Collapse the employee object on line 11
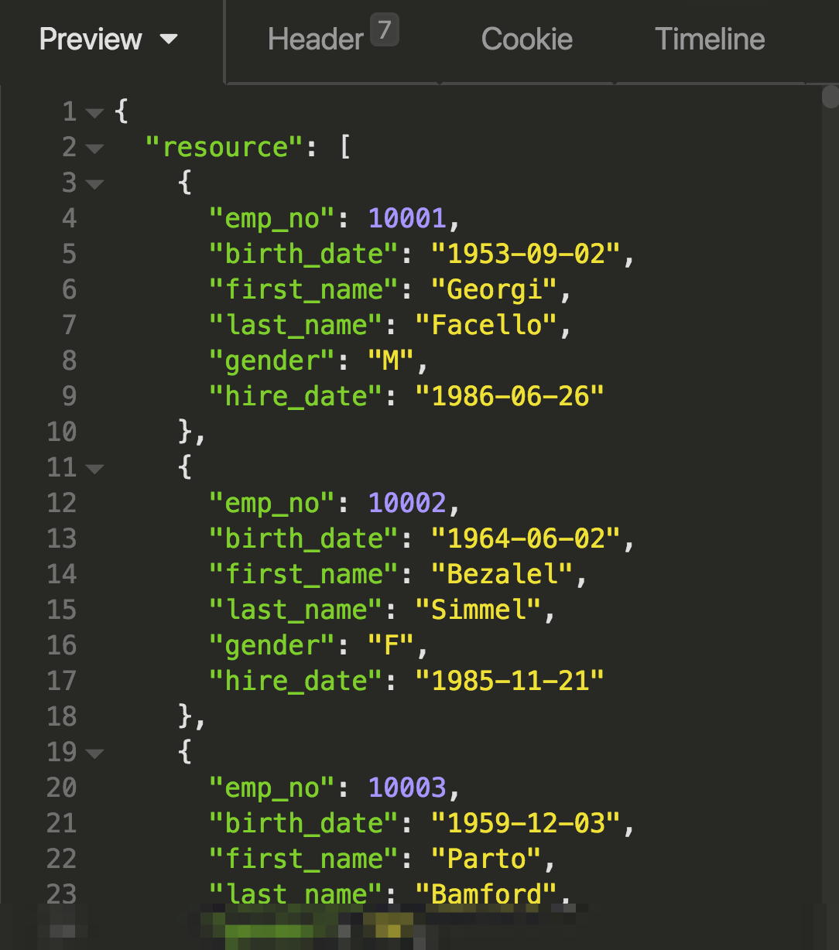 [x=94, y=468]
